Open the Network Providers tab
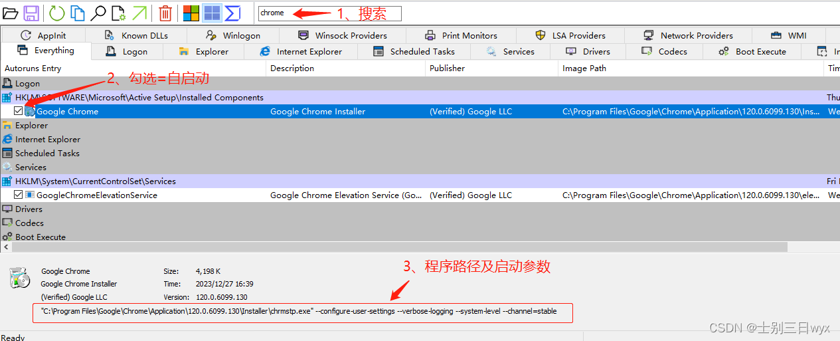The width and height of the screenshot is (840, 341). [688, 35]
